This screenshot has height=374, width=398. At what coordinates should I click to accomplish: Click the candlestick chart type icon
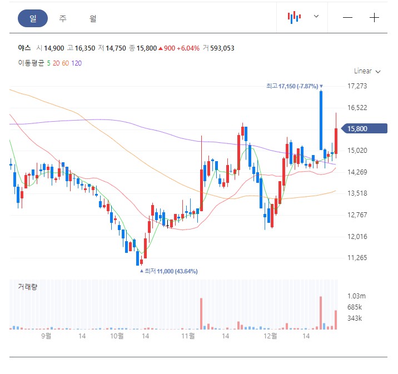point(294,17)
